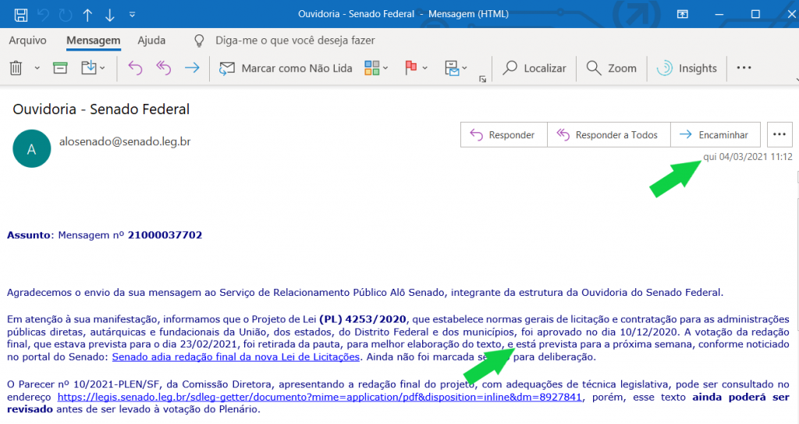Viewport: 799px width, 424px height.
Task: Click the 'Diga-me o que você deseja fazer' box
Action: pyautogui.click(x=295, y=40)
